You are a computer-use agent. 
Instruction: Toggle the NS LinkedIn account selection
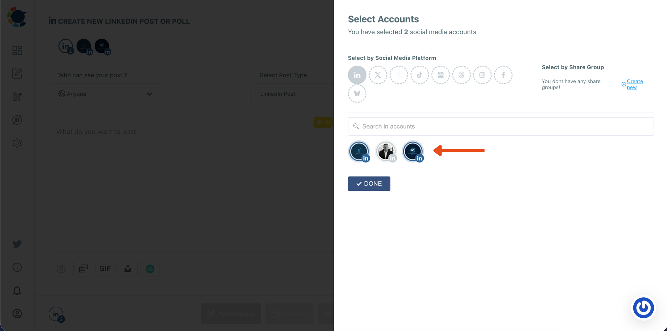point(413,151)
